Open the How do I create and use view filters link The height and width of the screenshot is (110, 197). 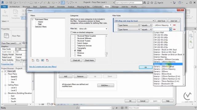43,67
